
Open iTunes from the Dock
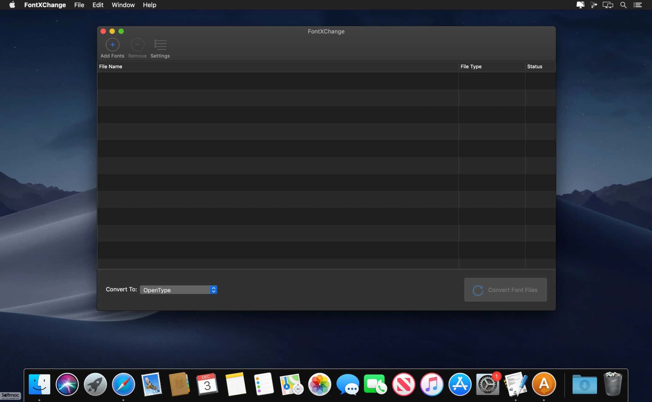tap(432, 384)
